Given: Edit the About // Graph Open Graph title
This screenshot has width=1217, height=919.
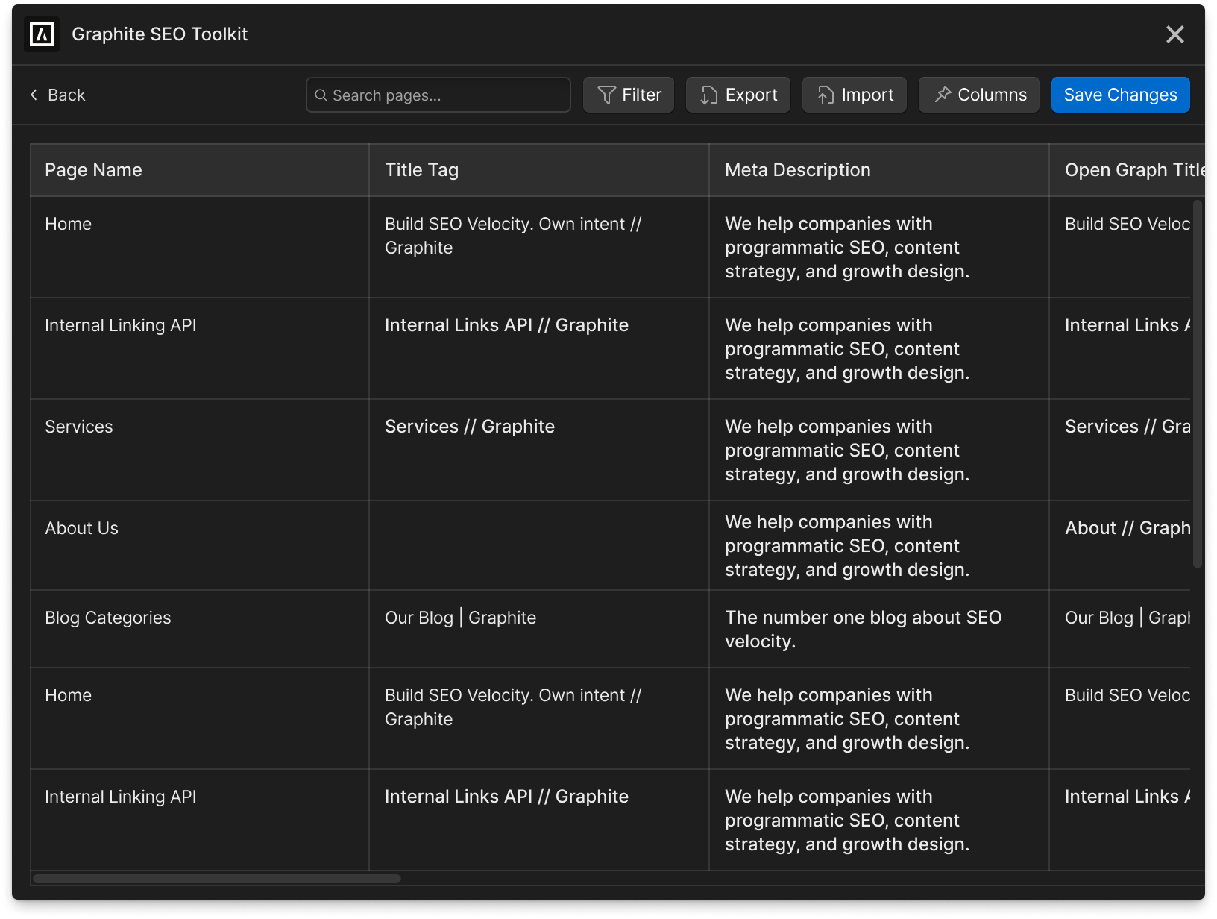Looking at the screenshot, I should (x=1120, y=545).
